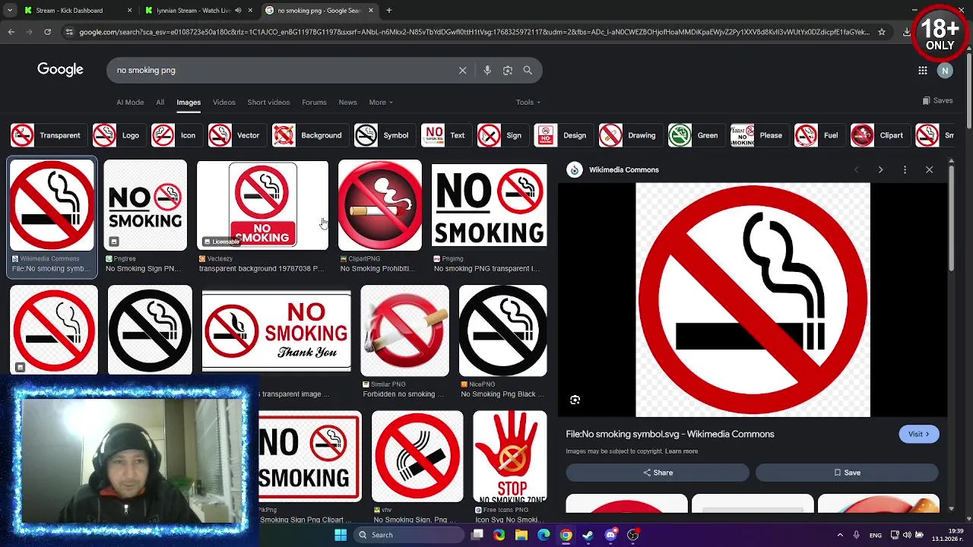Open File Explorer from taskbar
The image size is (973, 547).
pos(521,535)
